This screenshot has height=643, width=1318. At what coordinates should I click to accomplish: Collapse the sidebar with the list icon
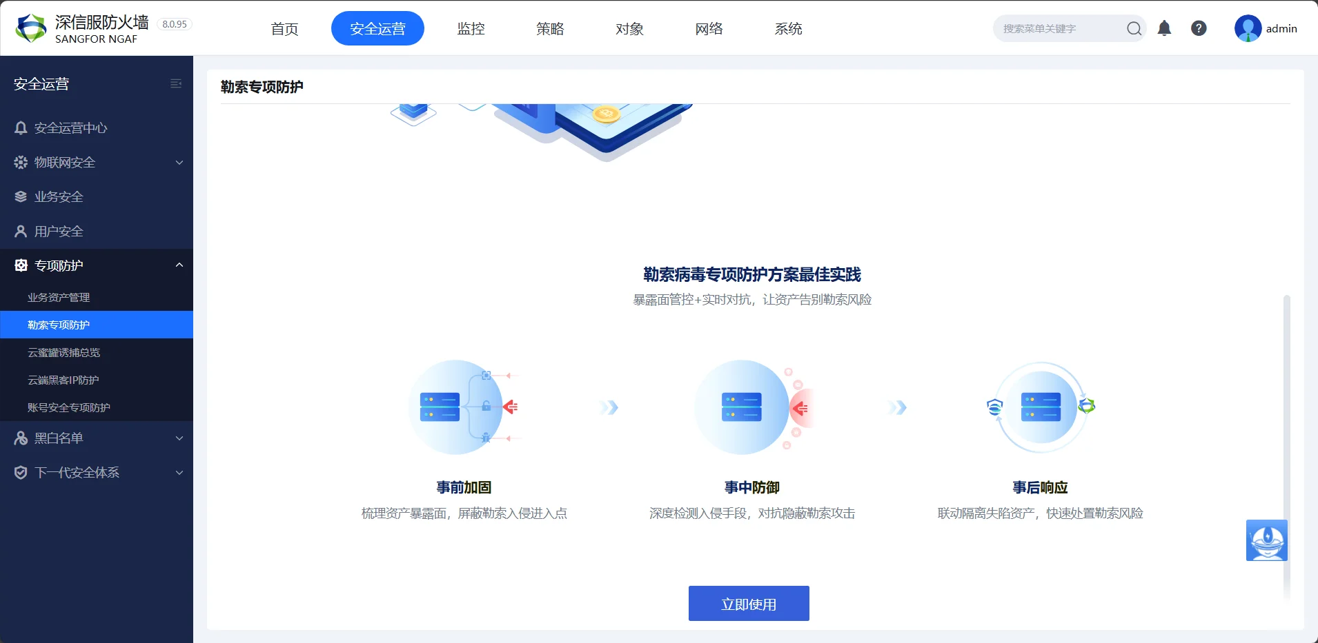coord(176,83)
